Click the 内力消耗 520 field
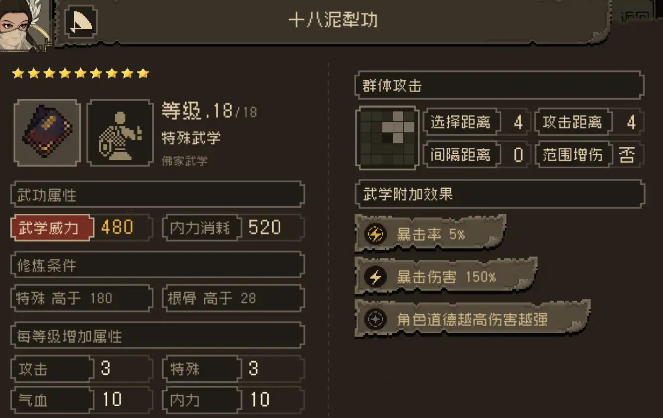The width and height of the screenshot is (663, 418). 234,228
